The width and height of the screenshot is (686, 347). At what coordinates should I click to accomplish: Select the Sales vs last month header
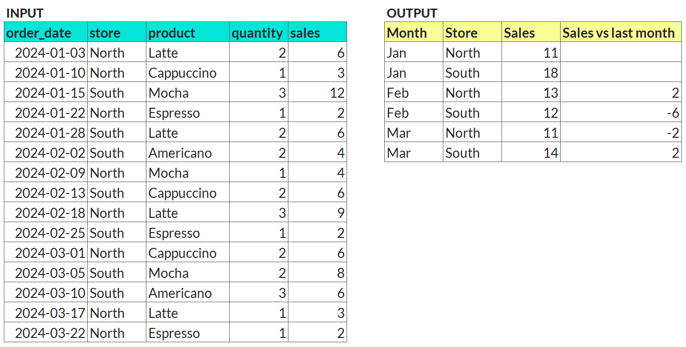621,32
